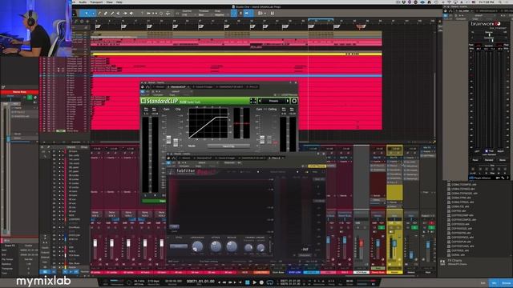The image size is (513, 288).
Task: Click the Record button in the transport bar
Action: click(261, 282)
